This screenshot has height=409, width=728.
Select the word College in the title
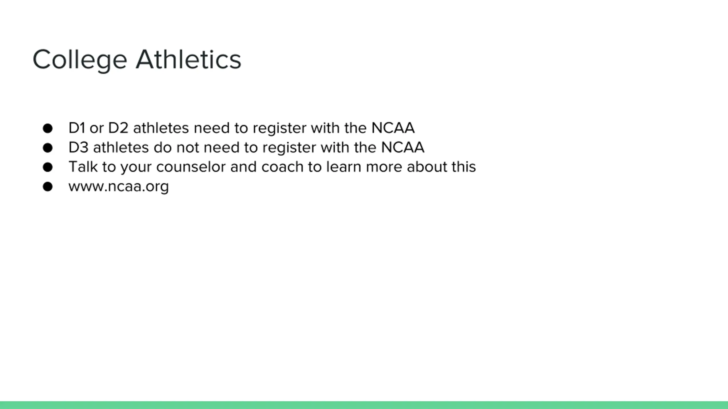80,60
